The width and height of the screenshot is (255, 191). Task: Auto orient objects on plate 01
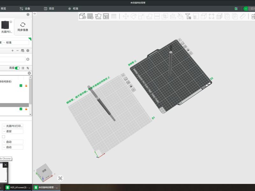coord(126,79)
